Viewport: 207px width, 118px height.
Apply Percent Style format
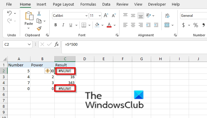(196, 25)
